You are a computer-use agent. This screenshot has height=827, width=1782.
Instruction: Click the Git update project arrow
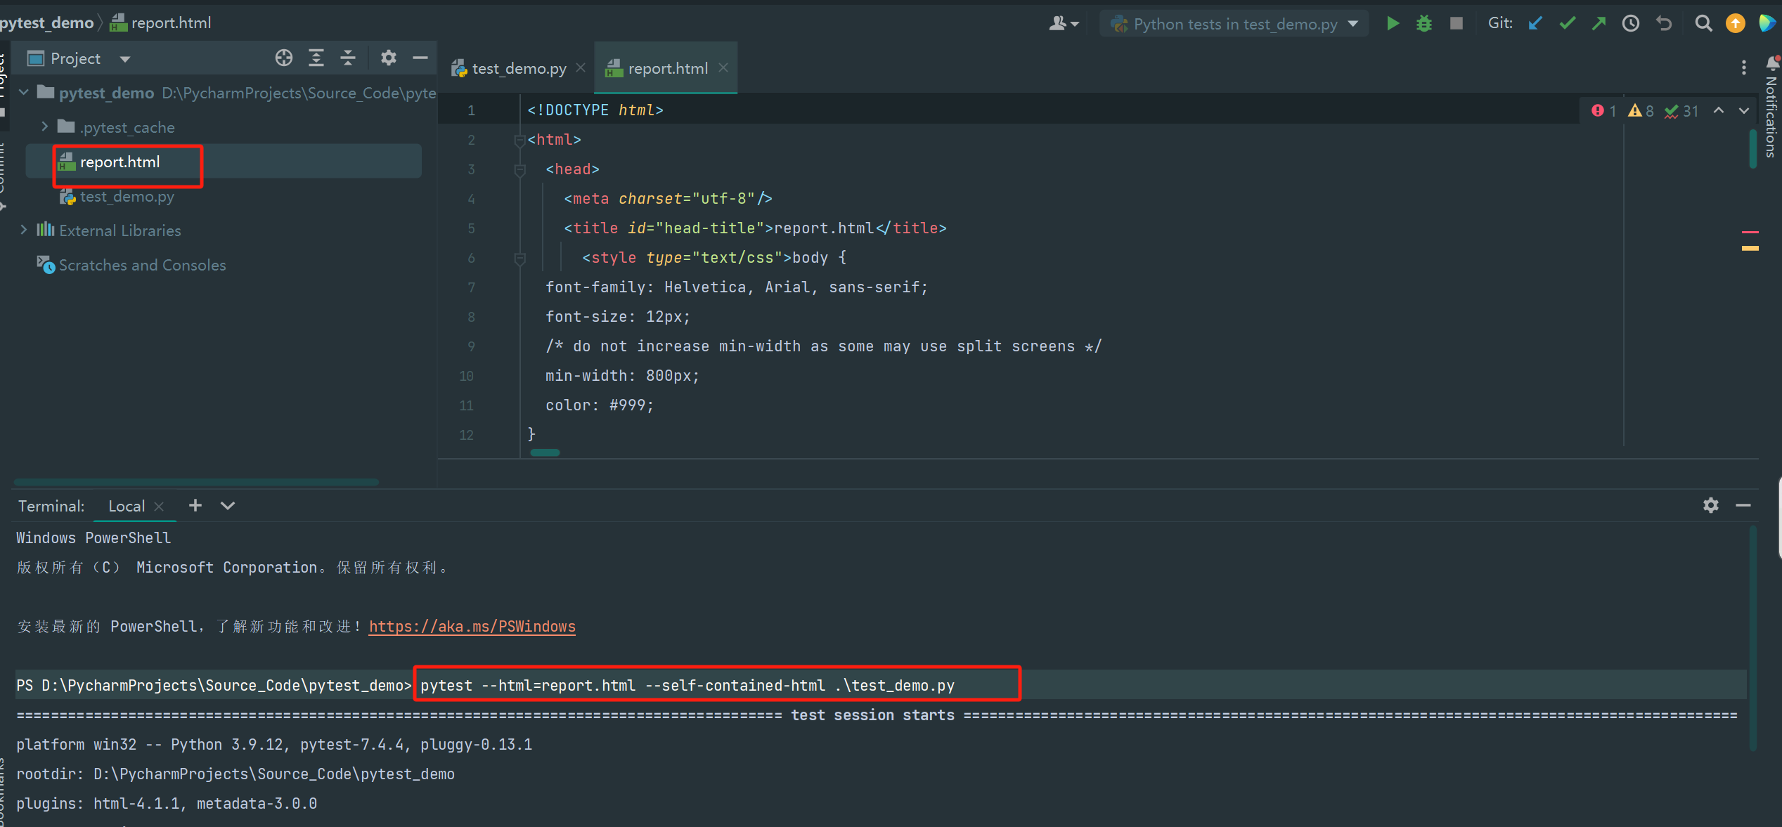point(1535,24)
